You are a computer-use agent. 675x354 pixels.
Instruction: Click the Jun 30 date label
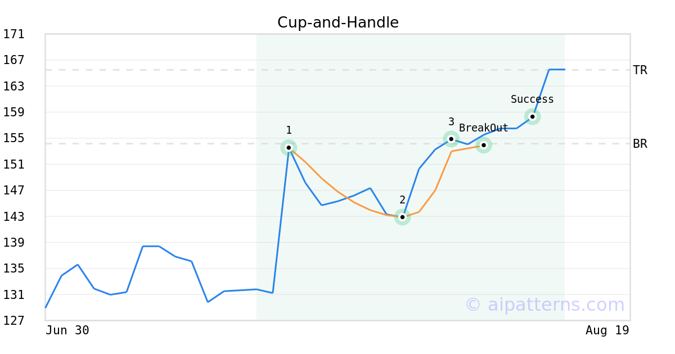67,330
